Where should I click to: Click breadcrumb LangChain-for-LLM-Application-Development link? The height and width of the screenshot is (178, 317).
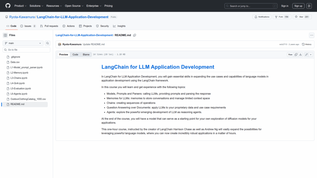(84, 35)
